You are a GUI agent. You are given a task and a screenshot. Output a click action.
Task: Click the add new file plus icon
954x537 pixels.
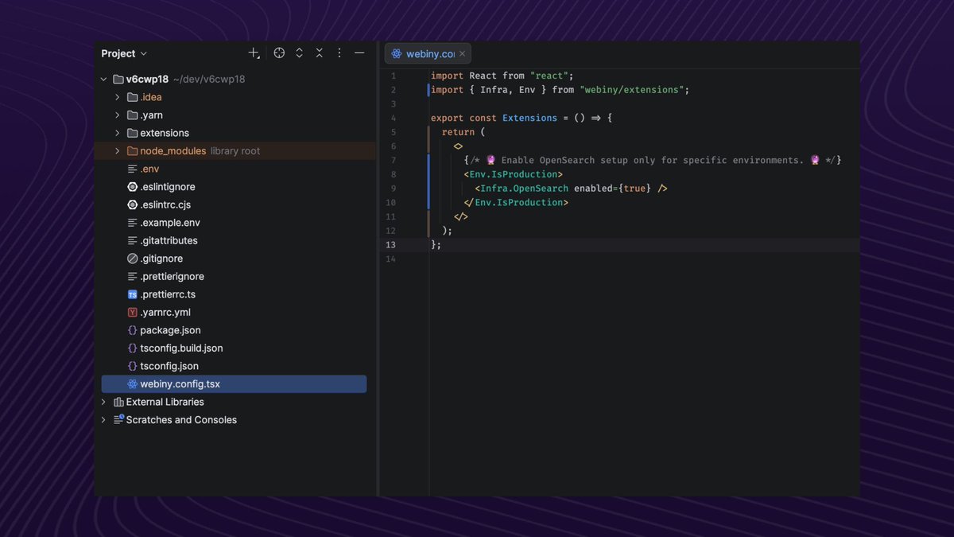pos(254,53)
